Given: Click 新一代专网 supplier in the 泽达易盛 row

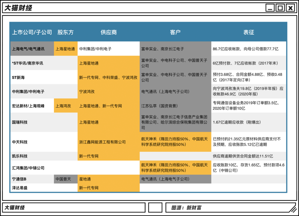Looking at the screenshot, I should tap(109, 188).
